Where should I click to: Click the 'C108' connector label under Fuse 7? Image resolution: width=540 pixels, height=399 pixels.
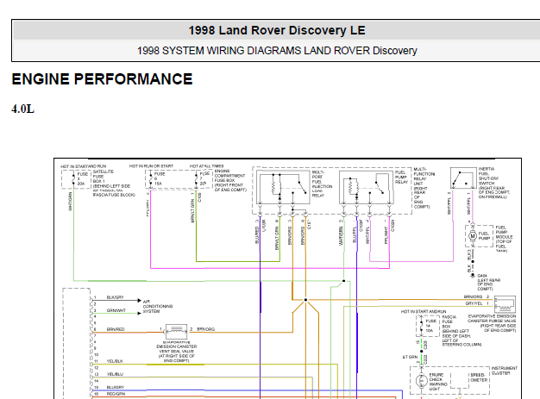(x=200, y=197)
